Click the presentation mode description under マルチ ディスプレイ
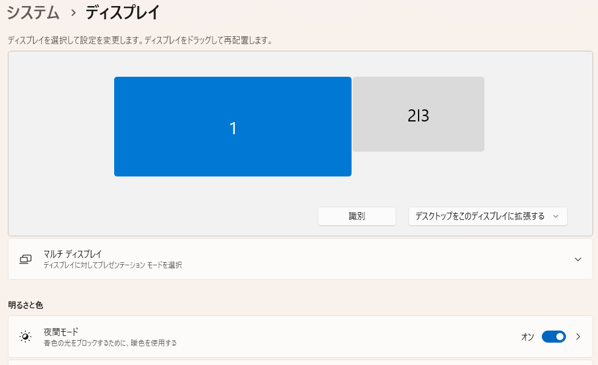598x365 pixels. click(112, 265)
